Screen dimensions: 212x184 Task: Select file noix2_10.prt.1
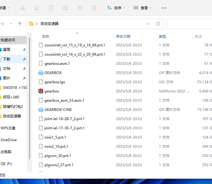click(x=56, y=147)
